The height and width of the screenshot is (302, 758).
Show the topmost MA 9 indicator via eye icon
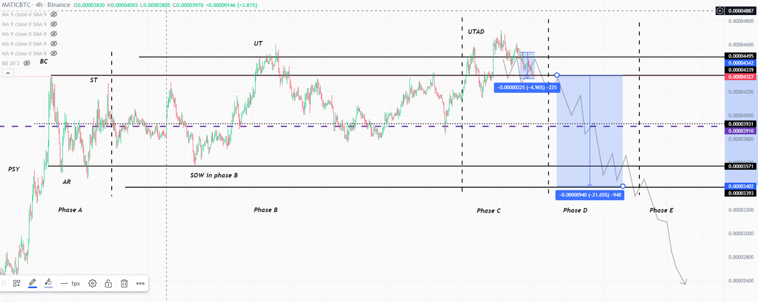54,14
